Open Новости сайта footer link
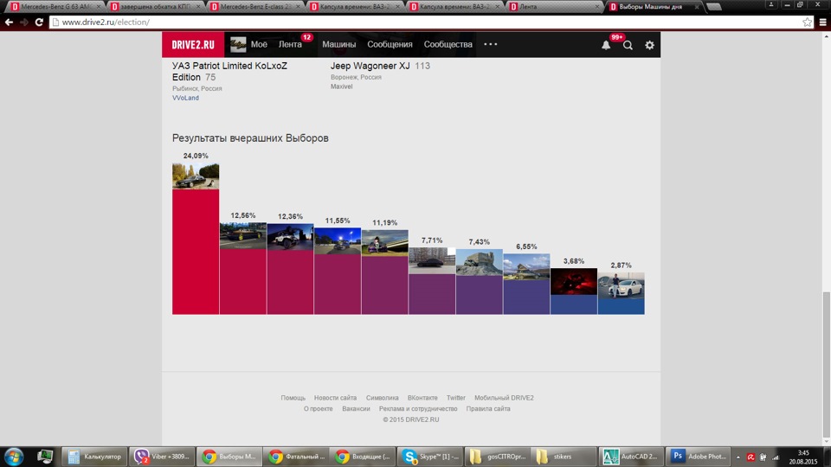Image resolution: width=831 pixels, height=467 pixels. pos(335,398)
